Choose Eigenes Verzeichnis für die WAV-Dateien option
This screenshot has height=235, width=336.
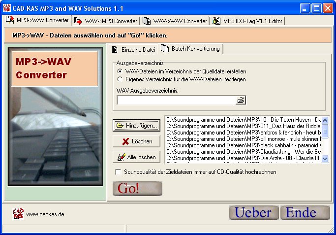click(x=120, y=78)
